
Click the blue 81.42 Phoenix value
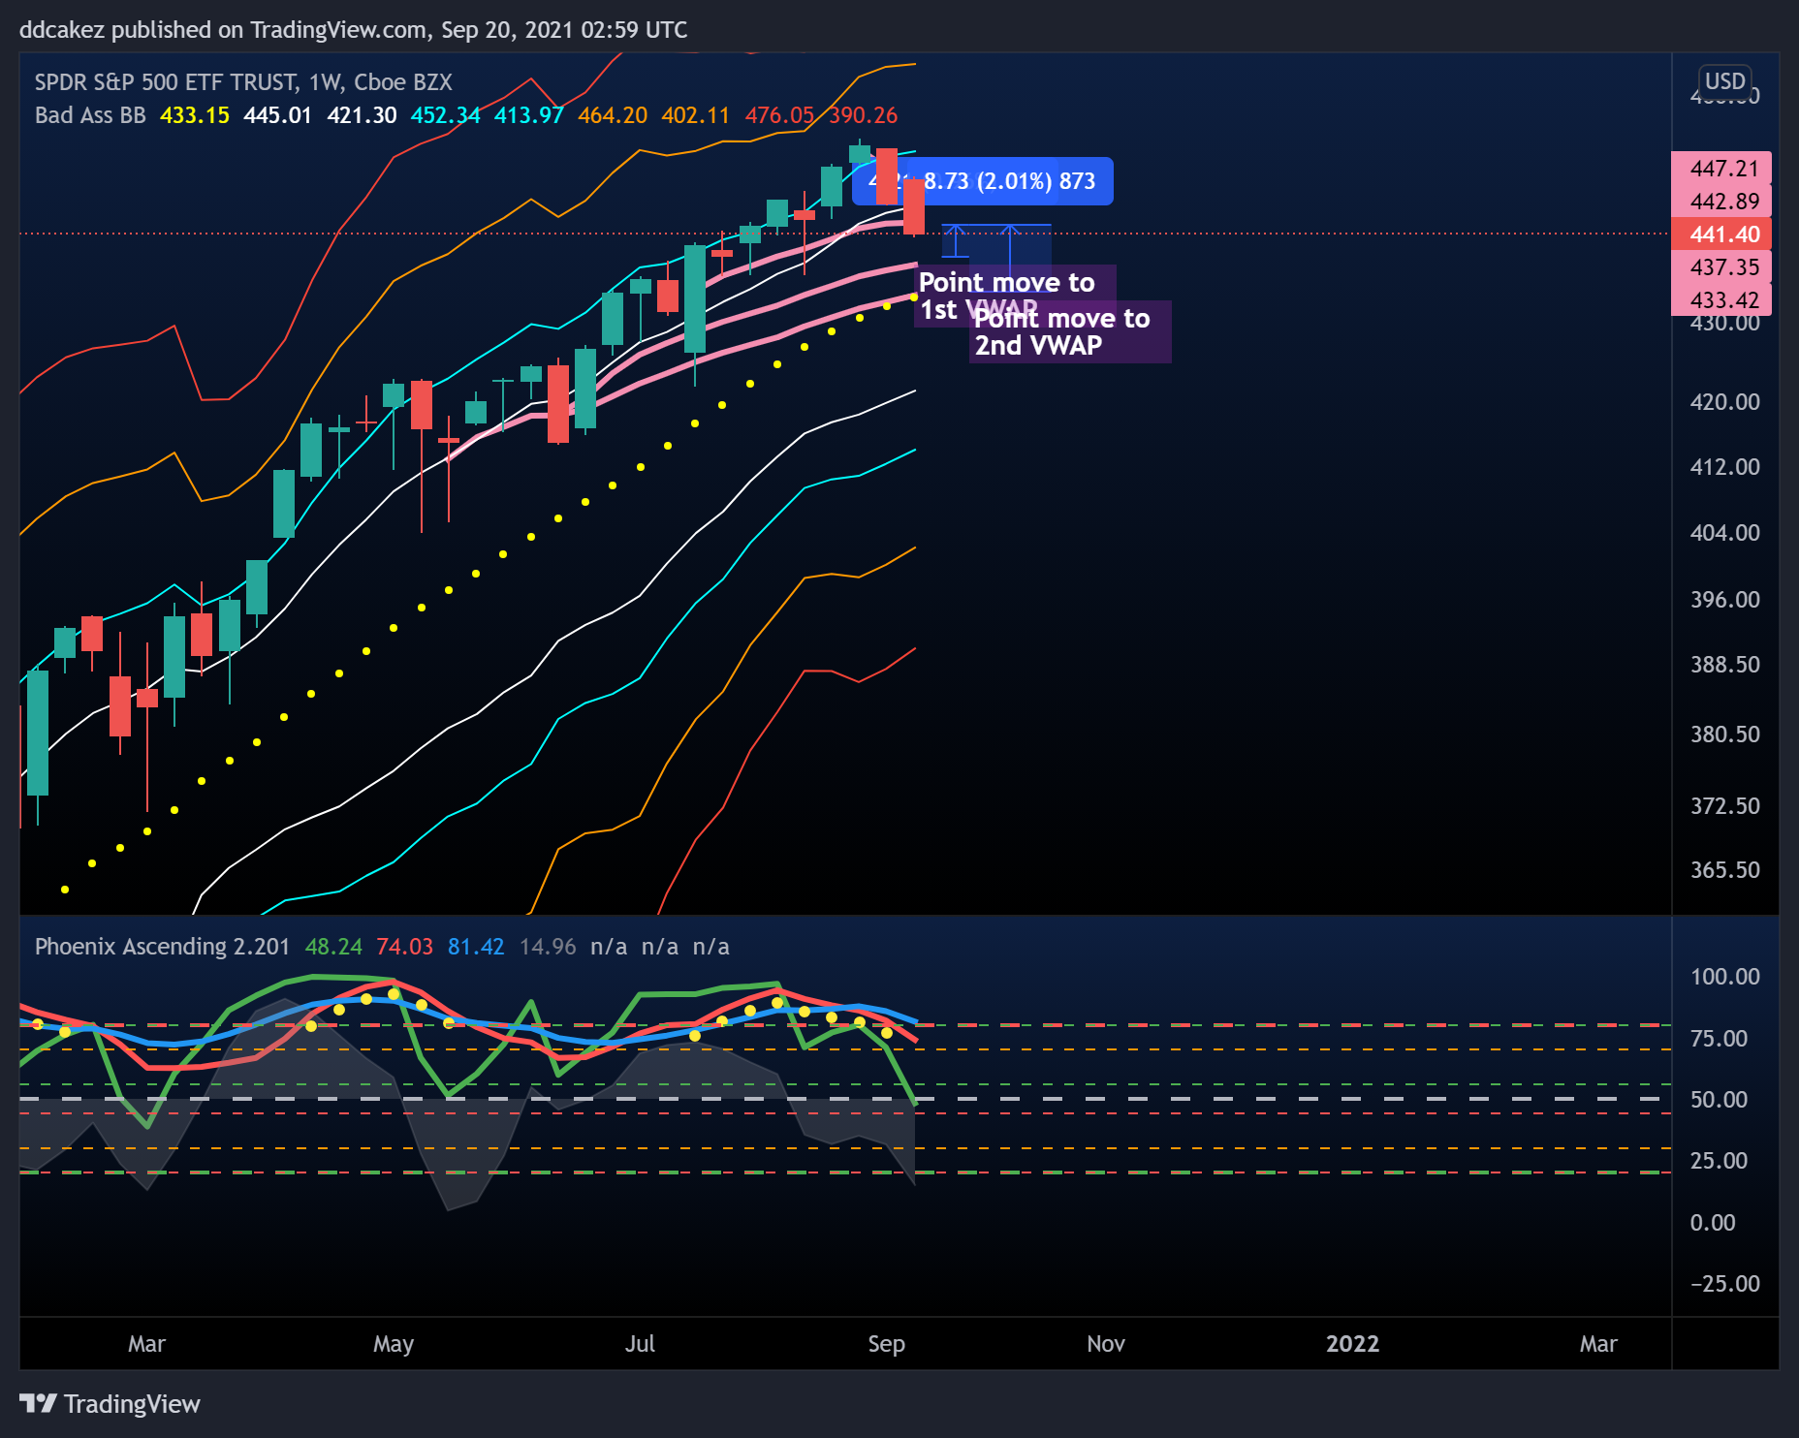click(x=476, y=947)
